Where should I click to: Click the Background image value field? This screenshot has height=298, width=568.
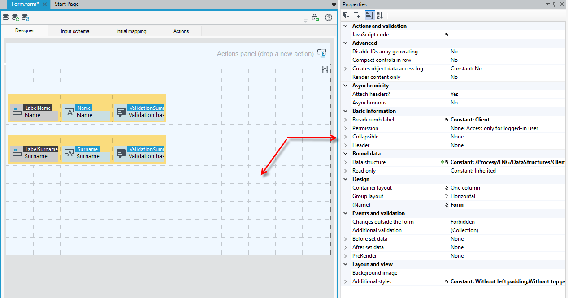pos(507,273)
